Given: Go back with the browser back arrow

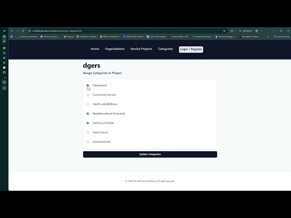Looking at the screenshot, I should (12, 31).
